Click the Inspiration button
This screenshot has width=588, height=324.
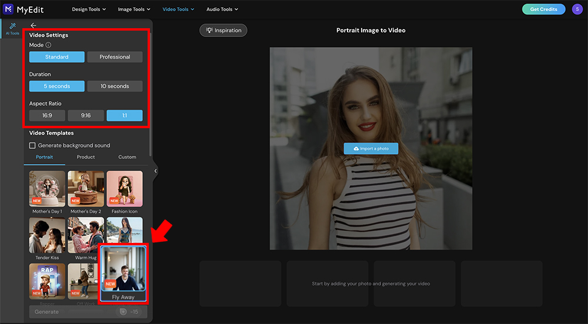tap(223, 31)
